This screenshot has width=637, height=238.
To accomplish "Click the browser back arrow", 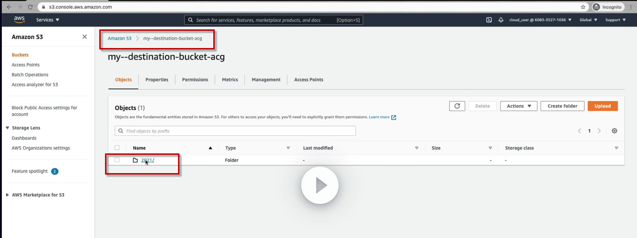I will (9, 7).
